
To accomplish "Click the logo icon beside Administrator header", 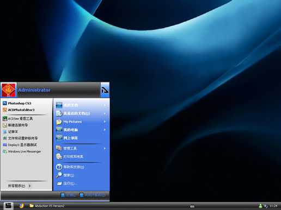I will point(105,90).
